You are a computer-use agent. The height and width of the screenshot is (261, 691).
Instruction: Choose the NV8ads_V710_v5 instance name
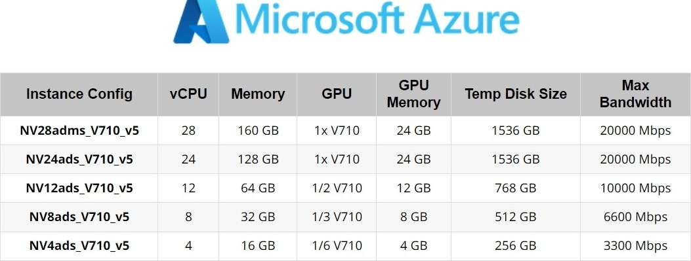tap(79, 217)
